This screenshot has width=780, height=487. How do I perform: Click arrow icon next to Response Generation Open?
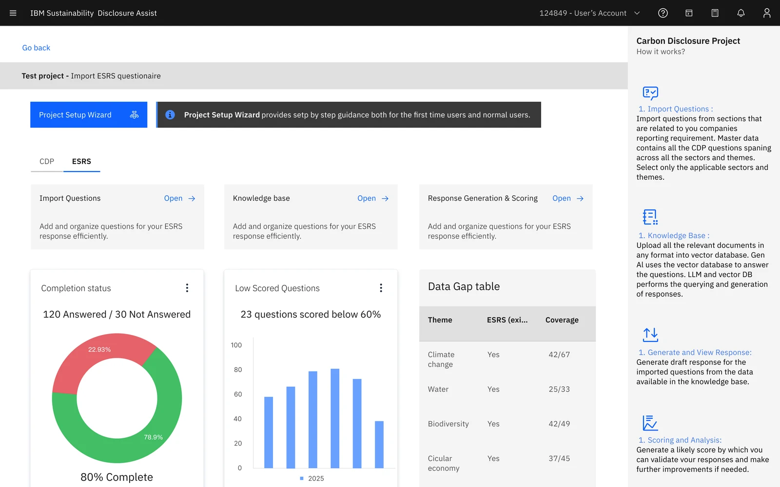(580, 199)
